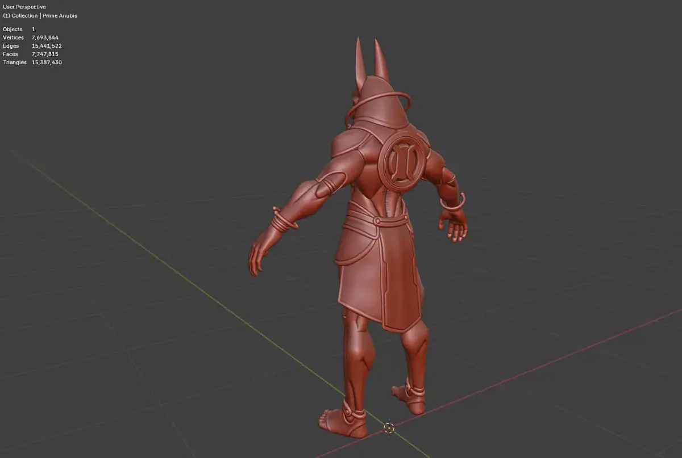Viewport: 682px width, 458px height.
Task: Click the "User Perspective" viewport label
Action: click(24, 7)
